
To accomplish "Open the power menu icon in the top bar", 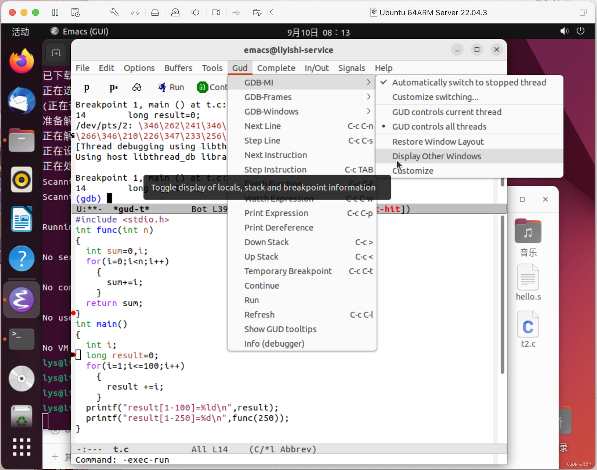I will [x=581, y=31].
